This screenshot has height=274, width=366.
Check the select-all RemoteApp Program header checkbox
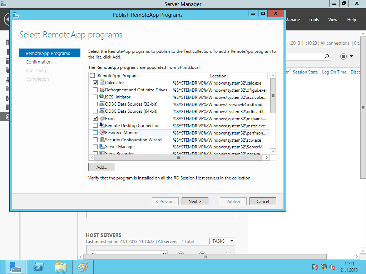pyautogui.click(x=93, y=76)
